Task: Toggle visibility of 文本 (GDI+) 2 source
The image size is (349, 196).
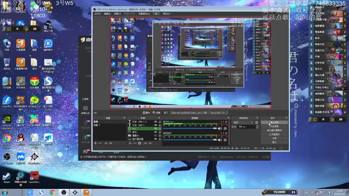Action: point(156,122)
